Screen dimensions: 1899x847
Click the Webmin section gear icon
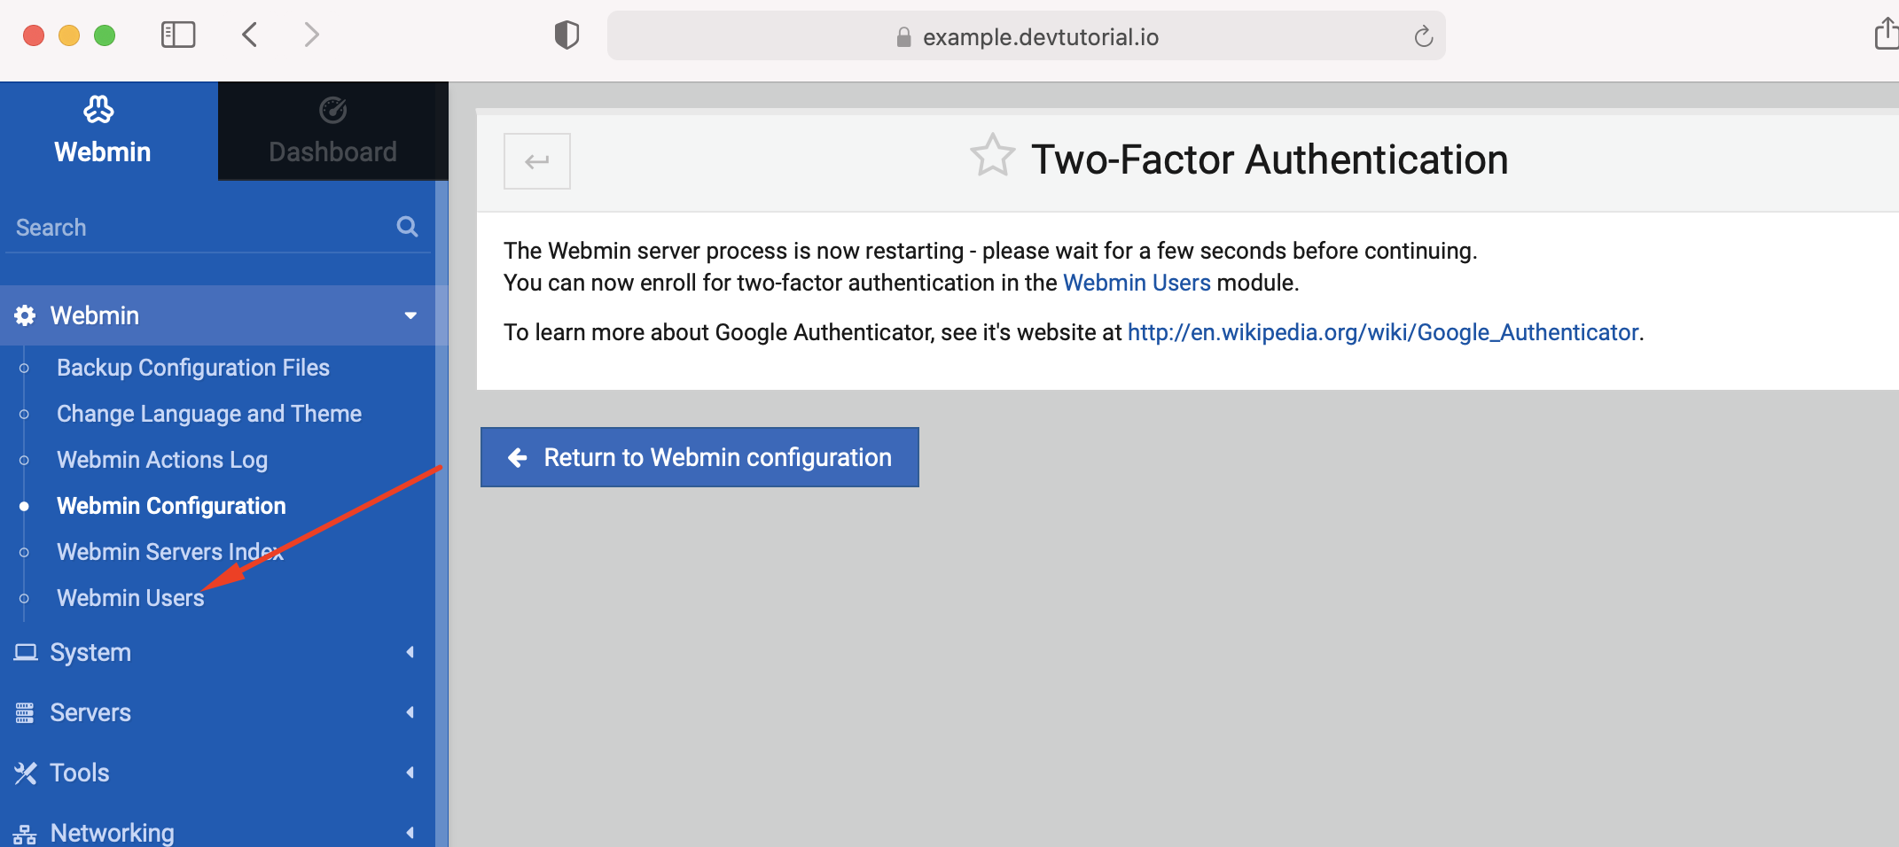[x=25, y=315]
